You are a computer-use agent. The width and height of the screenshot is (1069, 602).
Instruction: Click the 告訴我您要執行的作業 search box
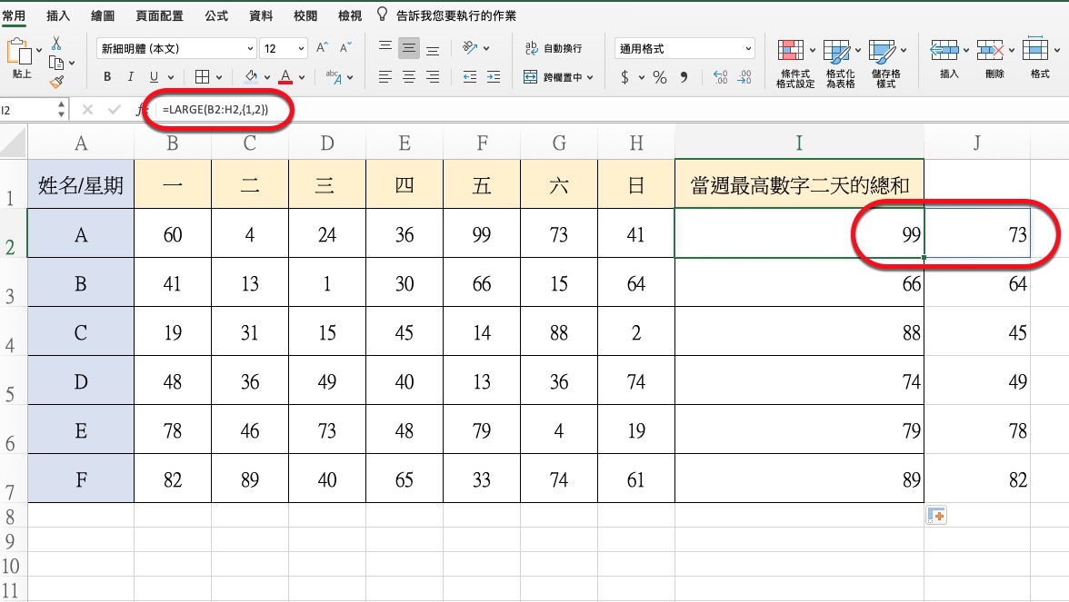coord(447,15)
